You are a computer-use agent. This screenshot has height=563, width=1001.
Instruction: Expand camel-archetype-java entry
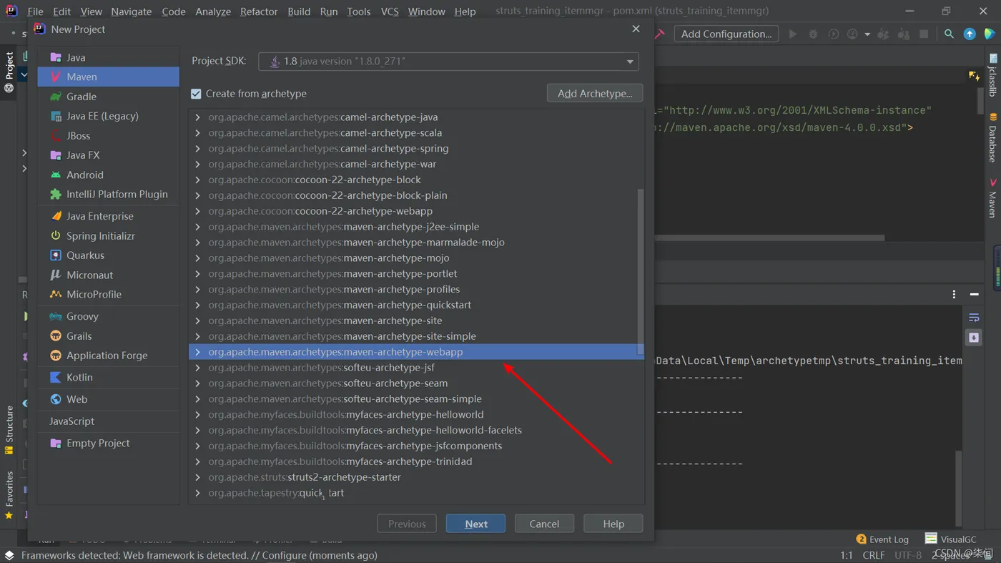coord(197,117)
